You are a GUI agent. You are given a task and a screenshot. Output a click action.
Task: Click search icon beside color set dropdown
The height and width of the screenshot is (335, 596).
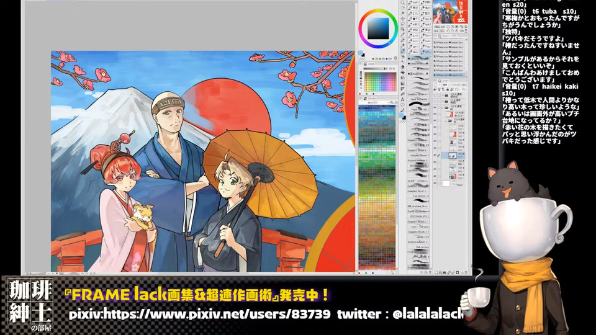[x=392, y=102]
